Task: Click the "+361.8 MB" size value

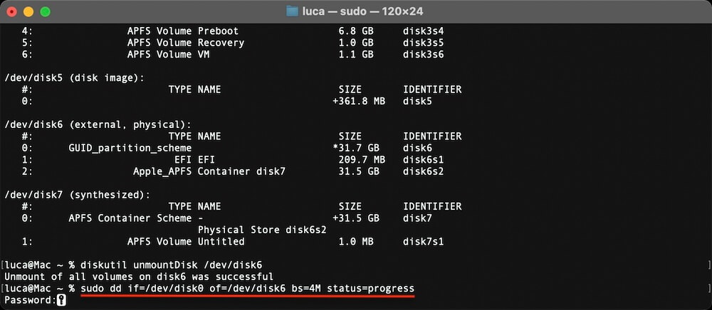Action: coord(358,101)
